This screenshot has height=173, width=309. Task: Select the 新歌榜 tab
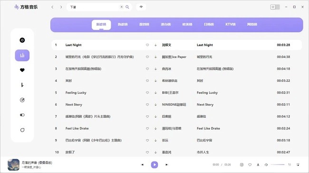point(101,25)
